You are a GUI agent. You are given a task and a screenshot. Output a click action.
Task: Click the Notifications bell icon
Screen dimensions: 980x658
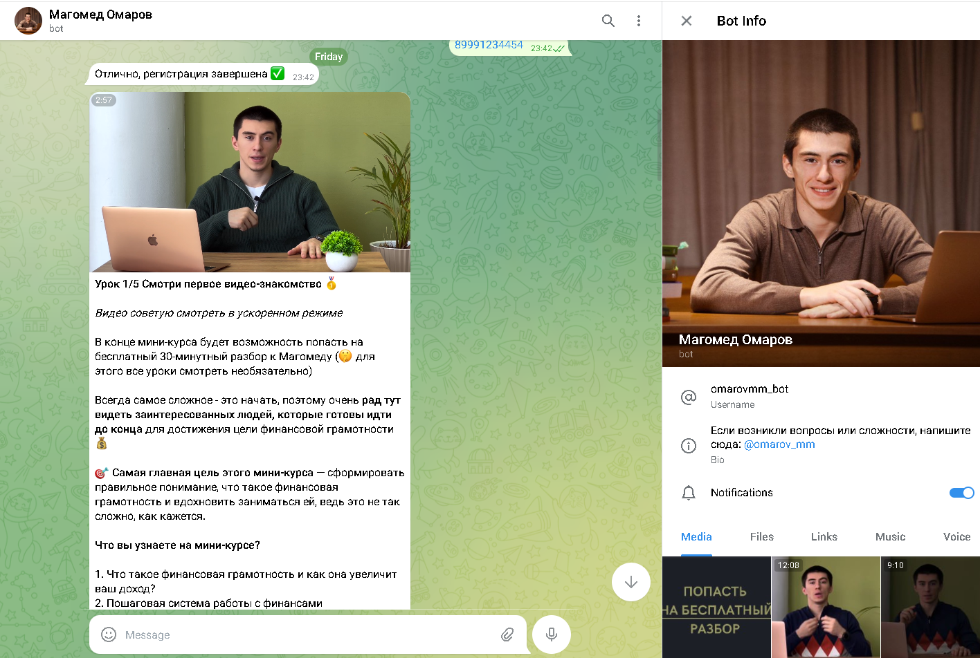click(689, 493)
